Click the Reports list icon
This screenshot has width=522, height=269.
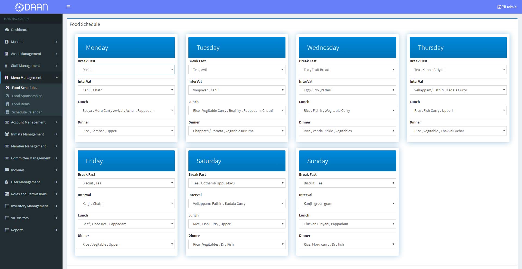(7, 230)
